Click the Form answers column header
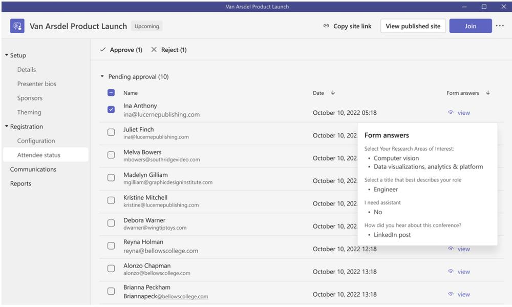512x307 pixels. point(463,93)
